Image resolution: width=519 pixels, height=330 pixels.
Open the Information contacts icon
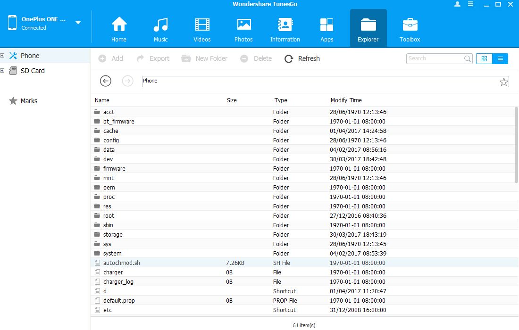click(285, 25)
